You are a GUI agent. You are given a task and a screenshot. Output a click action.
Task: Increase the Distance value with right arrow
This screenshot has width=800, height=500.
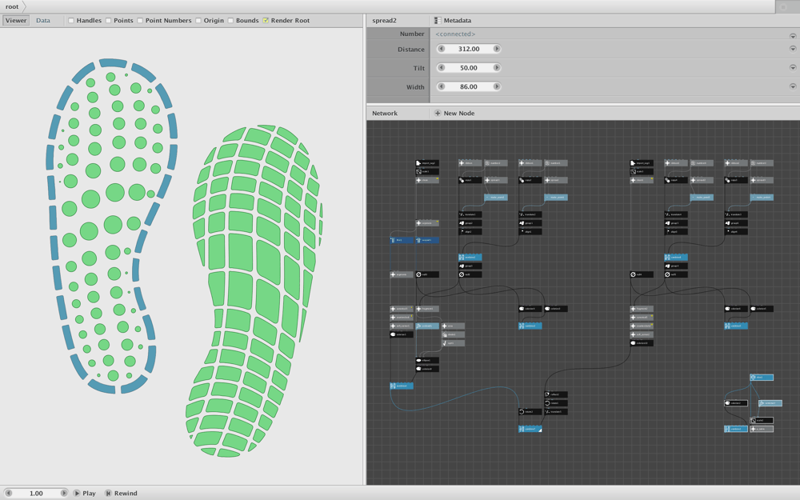[497, 49]
